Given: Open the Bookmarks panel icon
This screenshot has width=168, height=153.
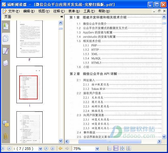Looking at the screenshot, I should [6, 26].
